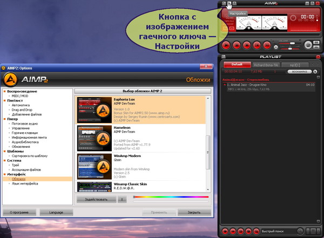Open AIMP main menu icon beside the wrench

point(224,3)
